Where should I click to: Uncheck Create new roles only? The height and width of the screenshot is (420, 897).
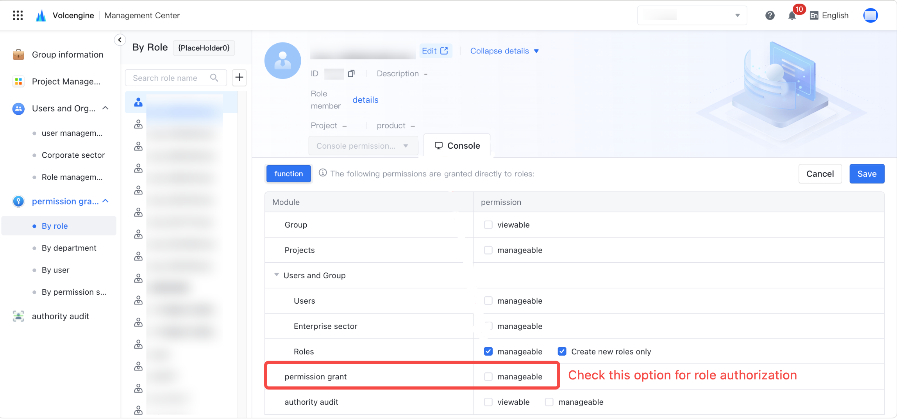coord(562,351)
